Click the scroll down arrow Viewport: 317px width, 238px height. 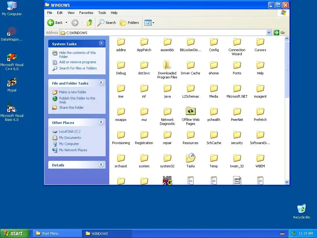point(287,182)
